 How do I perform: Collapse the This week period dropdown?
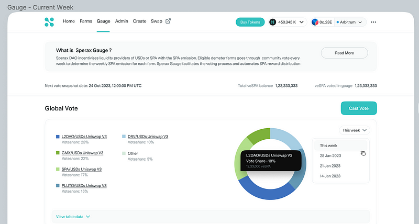(x=355, y=130)
